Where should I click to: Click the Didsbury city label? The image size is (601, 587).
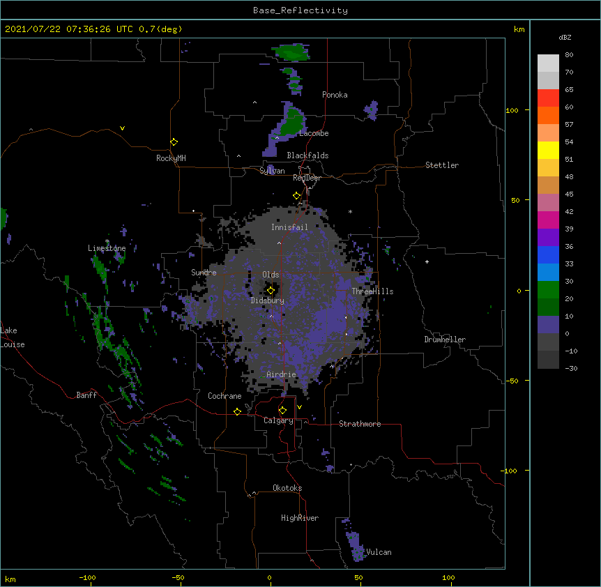pos(268,300)
